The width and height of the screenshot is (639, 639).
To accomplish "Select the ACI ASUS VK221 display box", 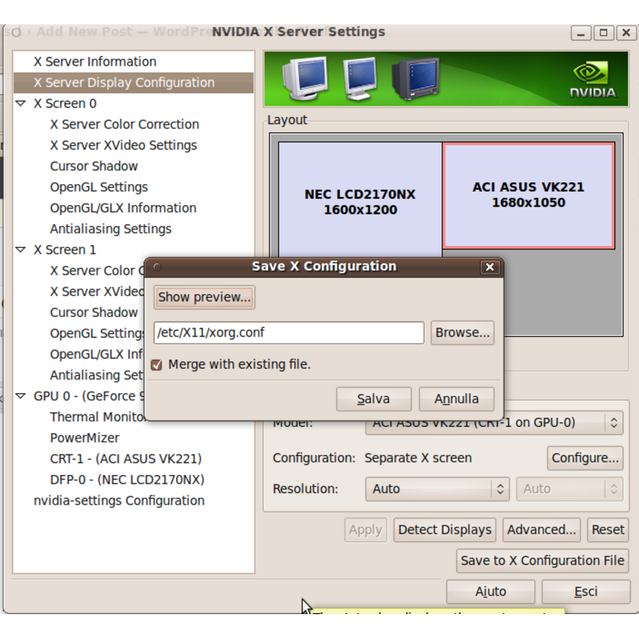I will coord(528,195).
